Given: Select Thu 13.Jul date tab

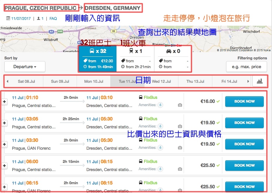Looking at the screenshot, I should pos(195,81).
